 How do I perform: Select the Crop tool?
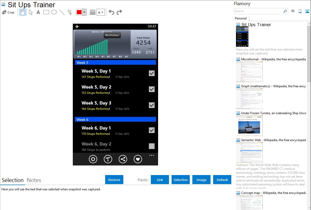[x=8, y=12]
